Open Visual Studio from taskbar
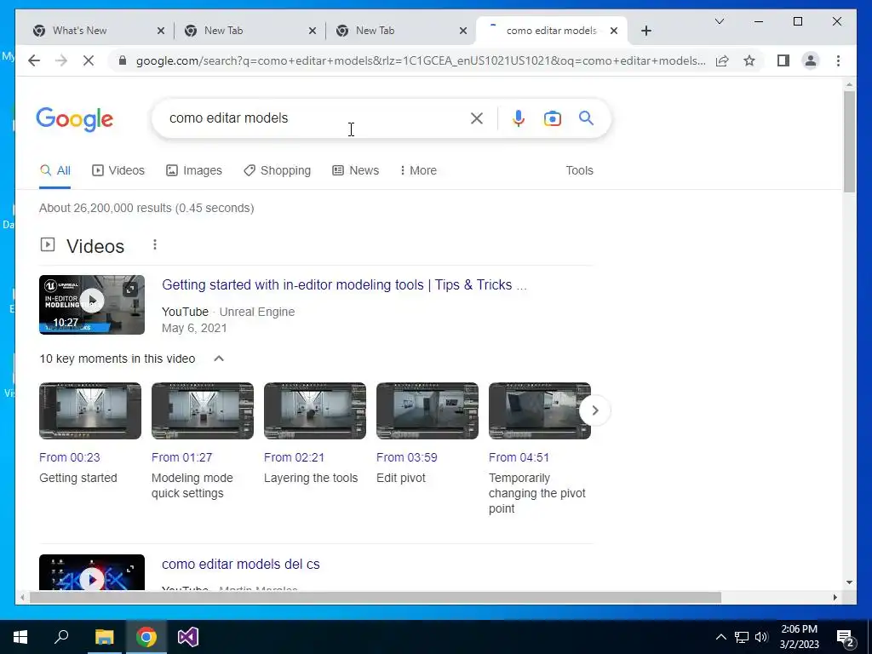872x654 pixels. (188, 637)
